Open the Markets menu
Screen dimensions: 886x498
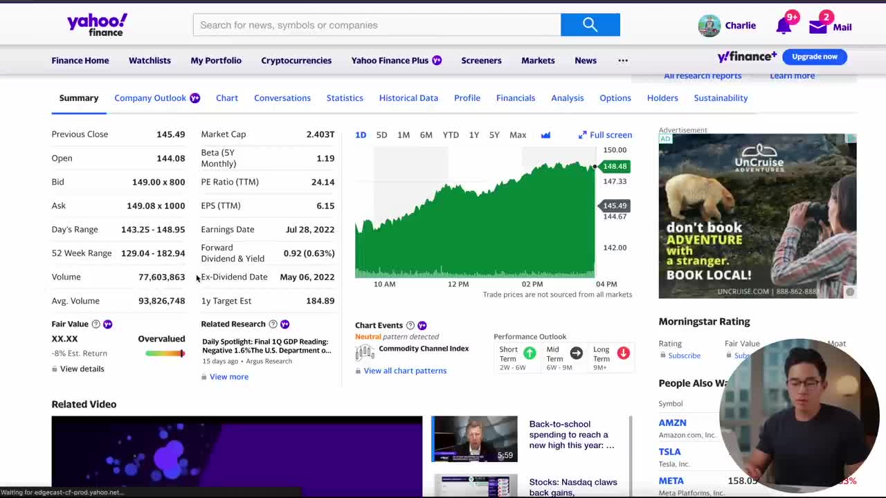(538, 60)
